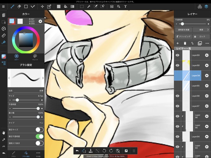Rotate canvas right in bottom toolbar
211x158 pixels.
(111, 151)
